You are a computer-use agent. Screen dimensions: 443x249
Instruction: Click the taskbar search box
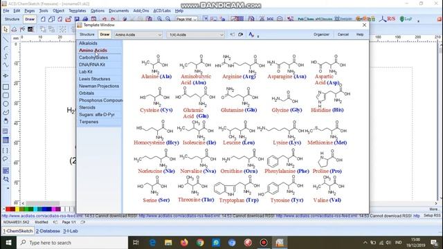coord(72,243)
